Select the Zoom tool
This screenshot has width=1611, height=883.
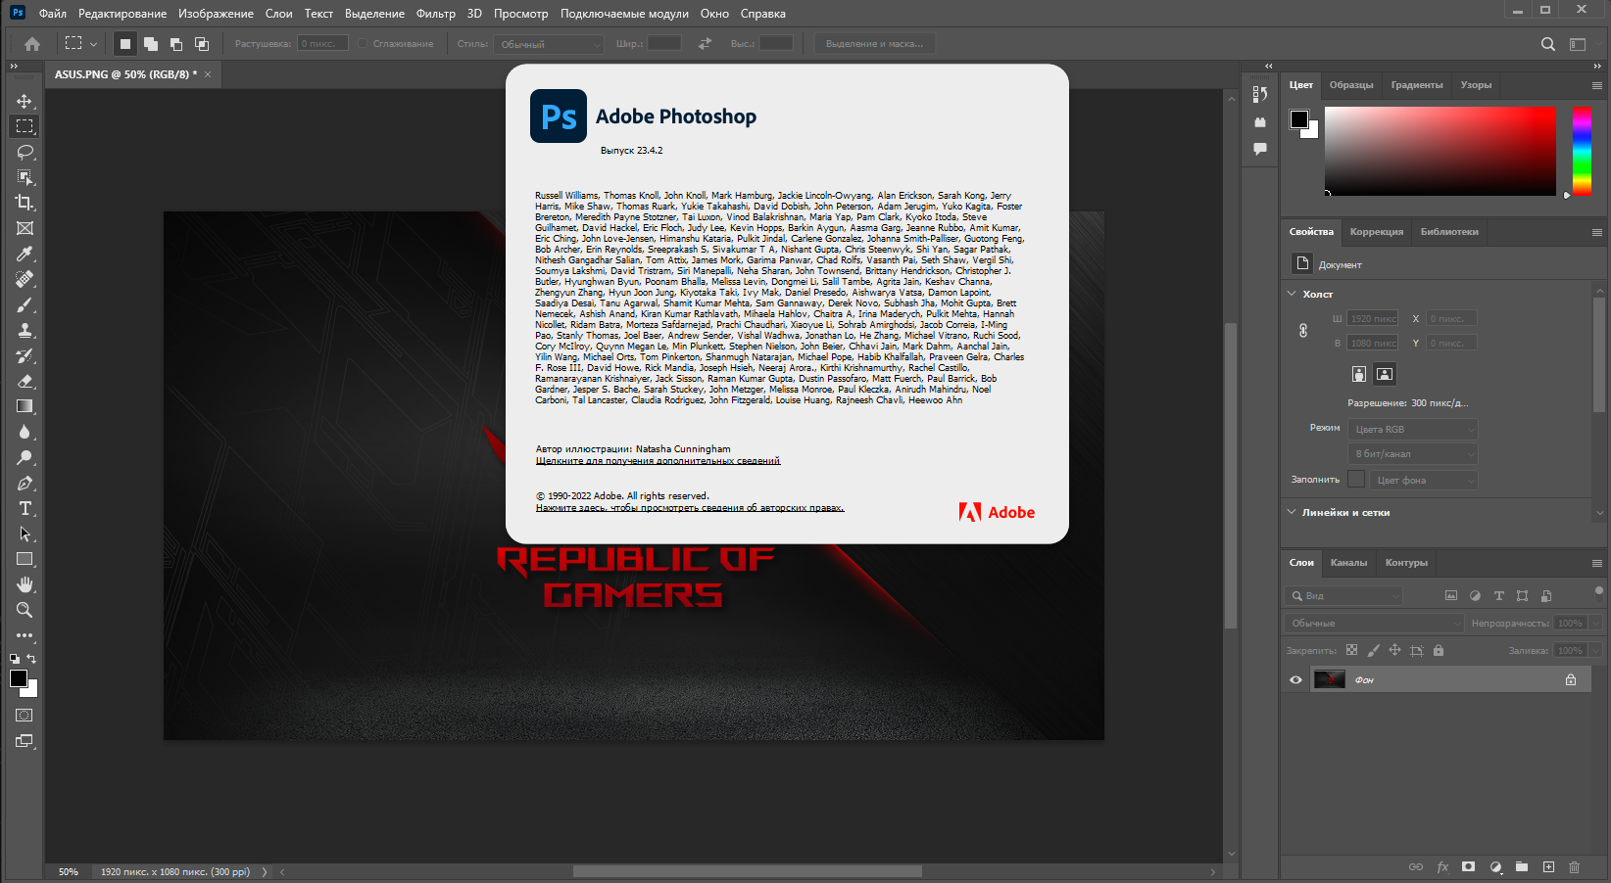(24, 610)
